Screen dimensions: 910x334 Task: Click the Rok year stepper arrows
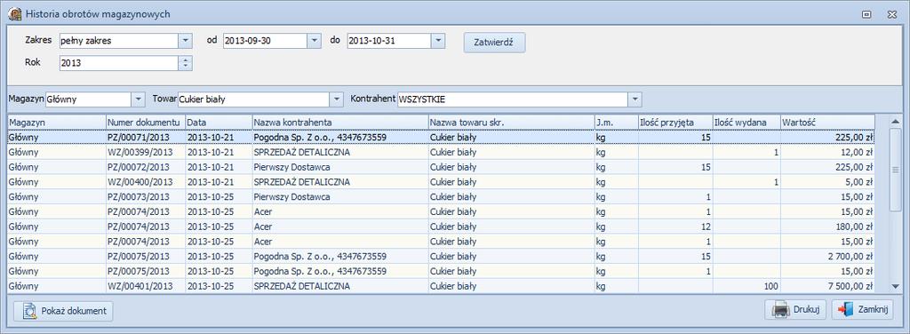point(185,63)
